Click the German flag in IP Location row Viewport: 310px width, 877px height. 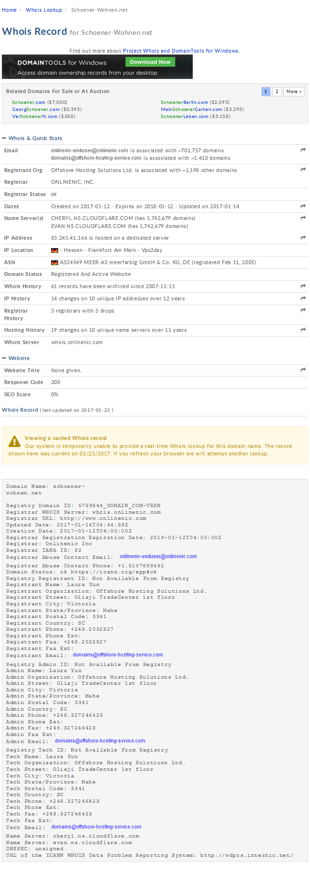(x=54, y=251)
